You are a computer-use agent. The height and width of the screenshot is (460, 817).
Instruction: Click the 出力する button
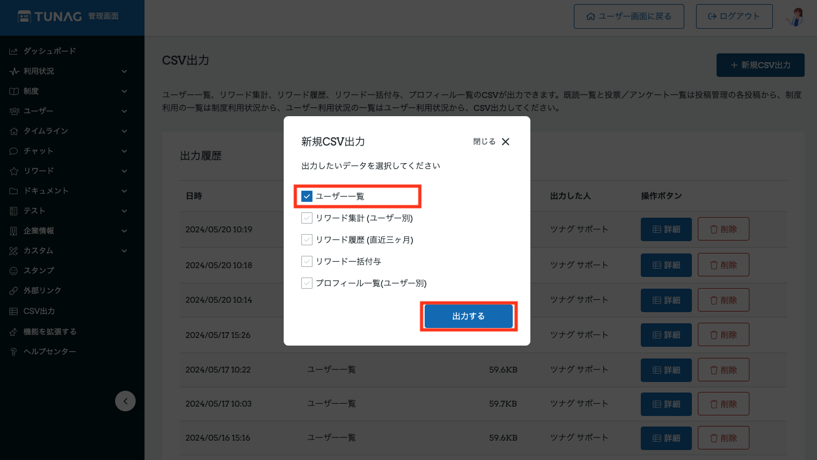[469, 316]
